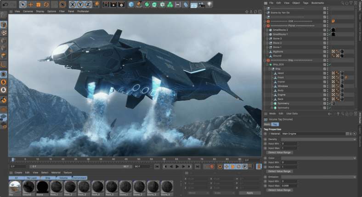362x197 pixels.
Task: Click Detect Value Range under Density
Action: pyautogui.click(x=279, y=152)
